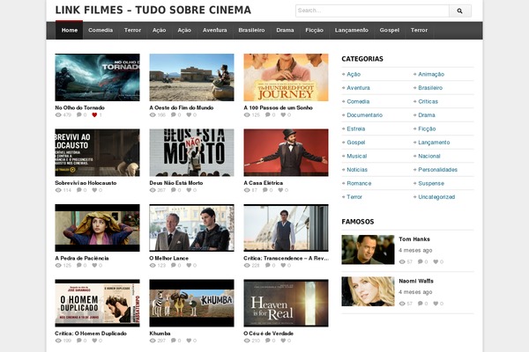
Task: Click heart icon under O Céu é de Verdade
Action: (x=283, y=341)
